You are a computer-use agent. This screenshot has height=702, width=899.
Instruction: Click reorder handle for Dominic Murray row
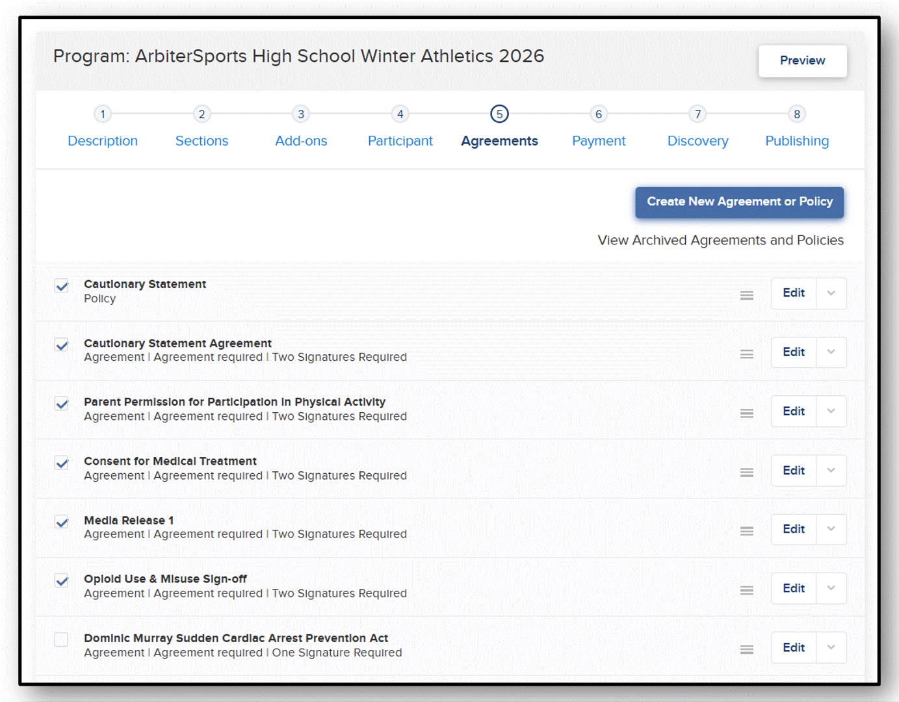pyautogui.click(x=747, y=649)
